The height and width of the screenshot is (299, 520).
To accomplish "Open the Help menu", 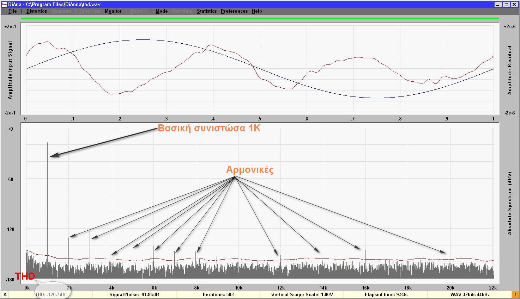I will pos(257,11).
